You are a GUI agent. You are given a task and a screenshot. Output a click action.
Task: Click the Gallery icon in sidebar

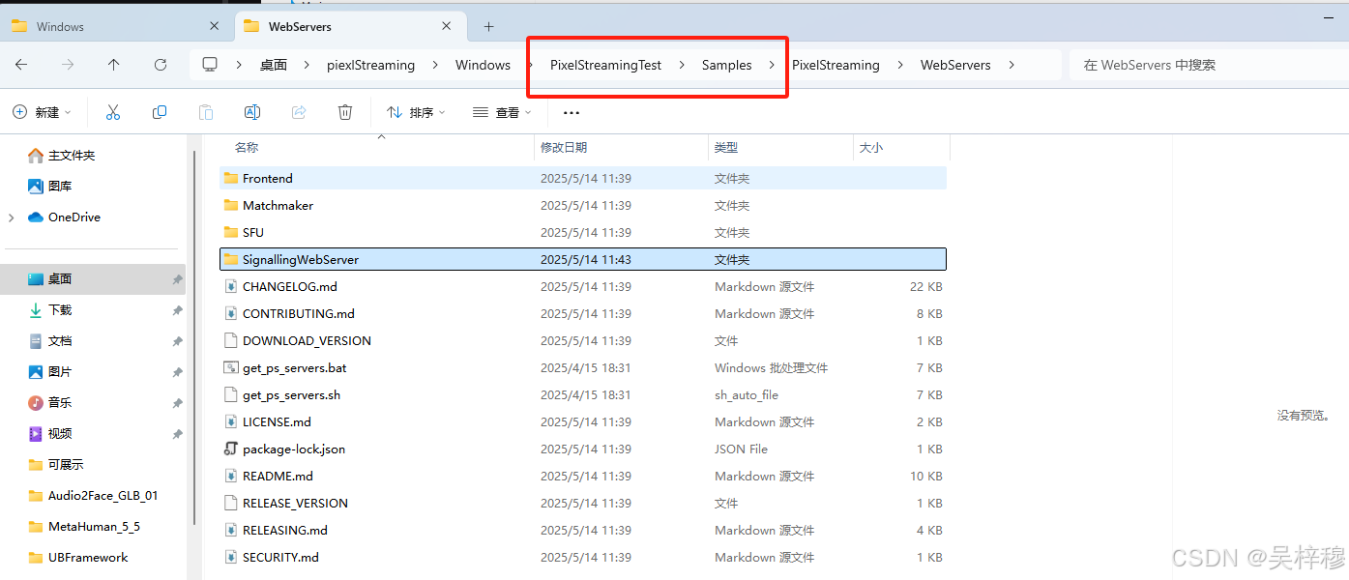pyautogui.click(x=36, y=186)
